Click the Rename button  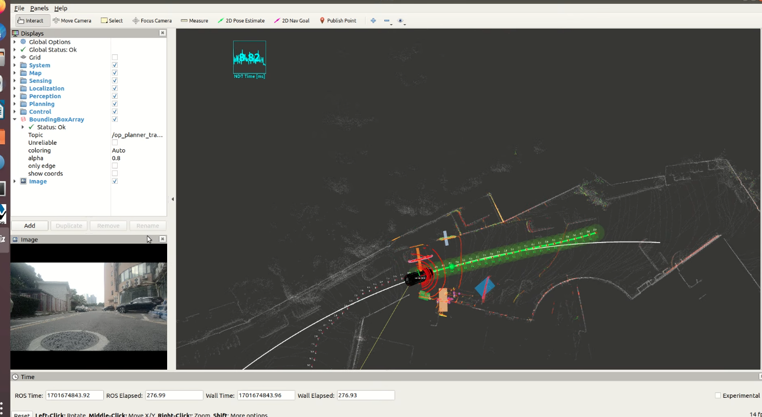click(x=148, y=226)
